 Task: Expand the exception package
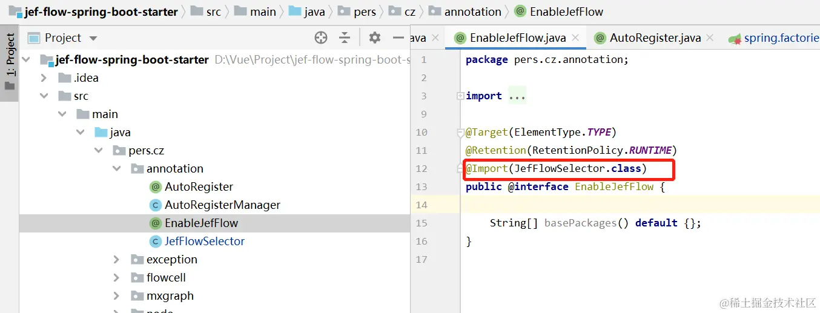(x=117, y=260)
